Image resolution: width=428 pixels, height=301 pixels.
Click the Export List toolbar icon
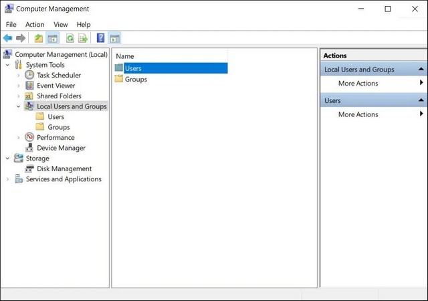click(x=83, y=38)
